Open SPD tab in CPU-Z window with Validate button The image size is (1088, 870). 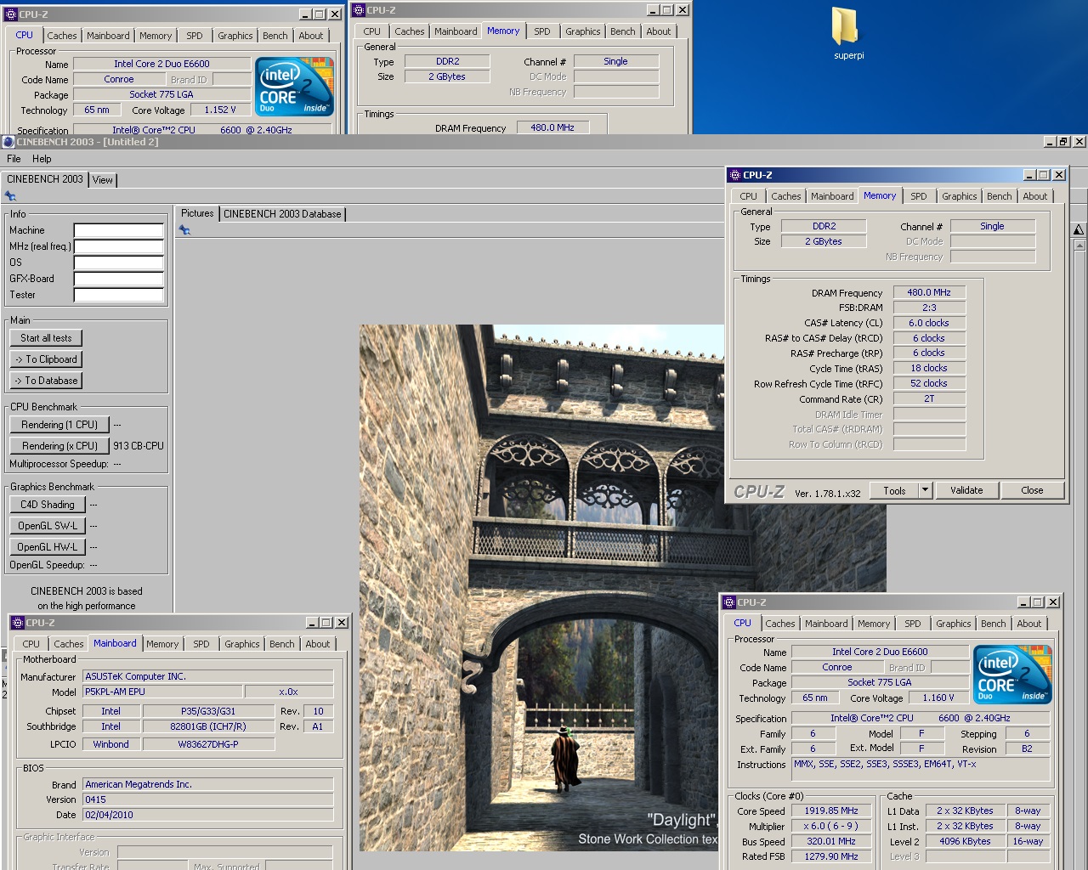919,196
